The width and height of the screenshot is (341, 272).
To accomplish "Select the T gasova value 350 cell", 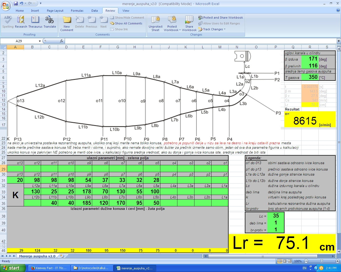I will (x=310, y=77).
